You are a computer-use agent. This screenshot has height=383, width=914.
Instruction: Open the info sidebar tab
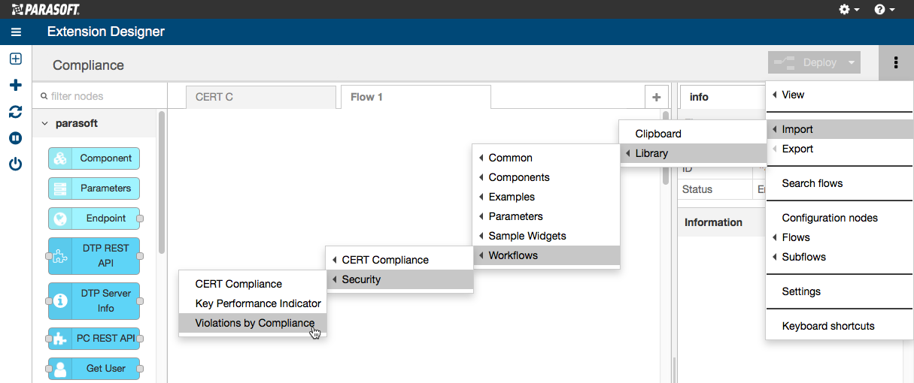pos(722,97)
